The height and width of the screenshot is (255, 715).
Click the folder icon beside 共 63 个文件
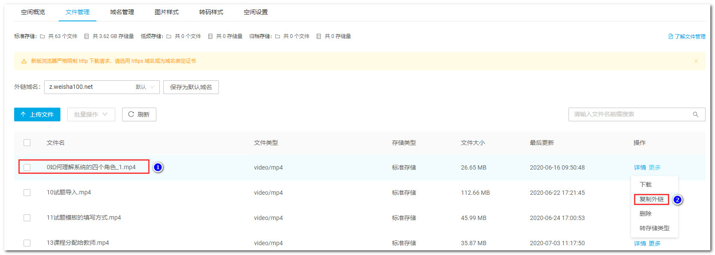point(42,36)
